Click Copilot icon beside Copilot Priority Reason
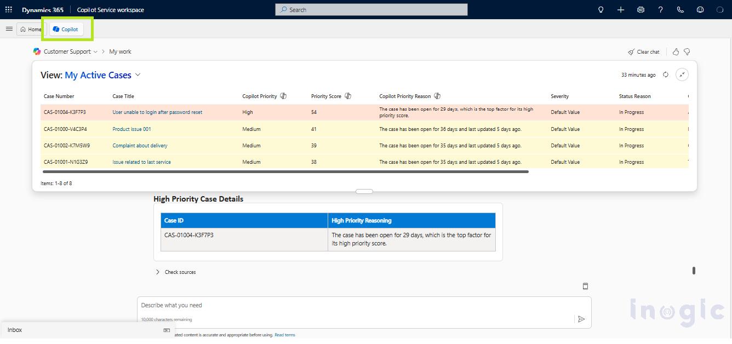This screenshot has width=732, height=344. pyautogui.click(x=437, y=96)
